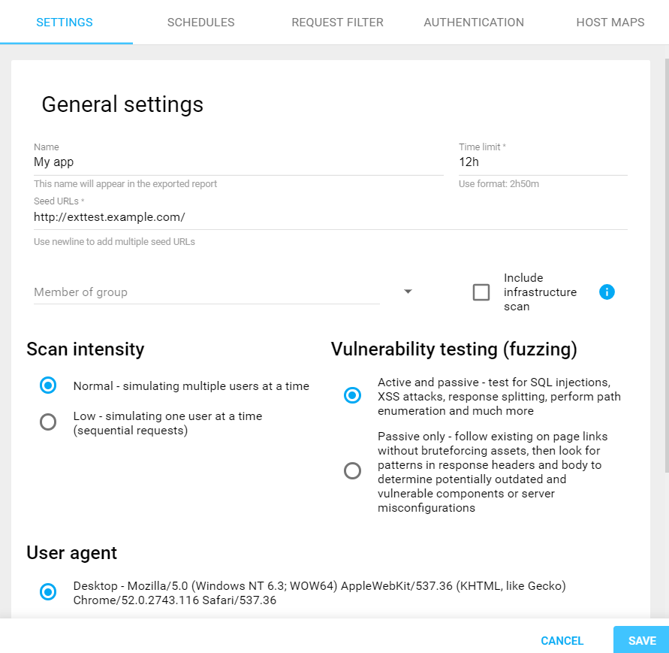Select Low scan intensity
The height and width of the screenshot is (653, 669).
[x=48, y=422]
